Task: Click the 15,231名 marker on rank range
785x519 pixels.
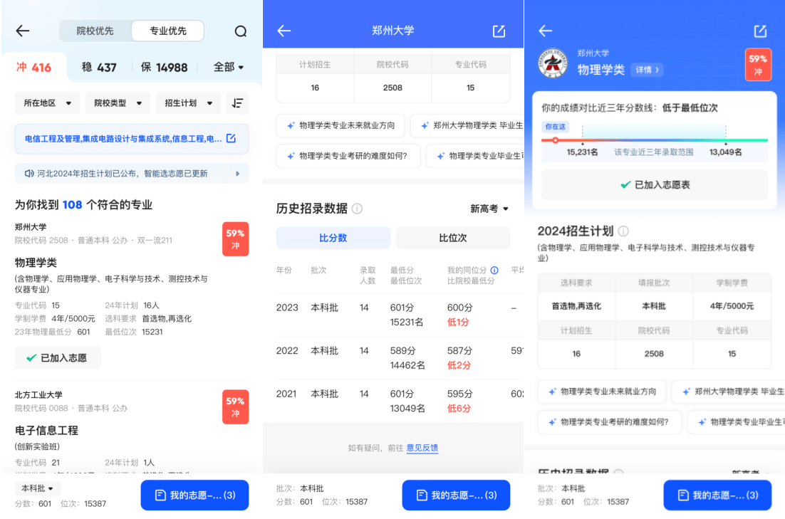Action: point(582,152)
